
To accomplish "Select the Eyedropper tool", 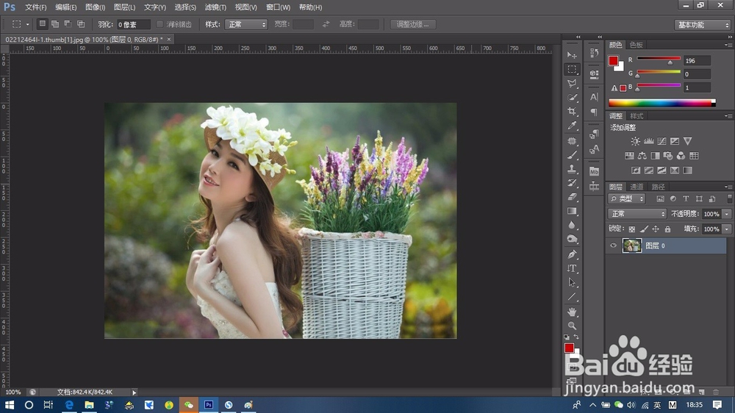I will pyautogui.click(x=572, y=126).
